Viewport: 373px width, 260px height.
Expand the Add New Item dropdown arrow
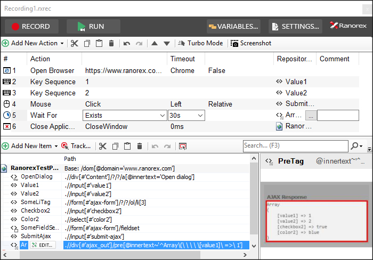point(56,147)
